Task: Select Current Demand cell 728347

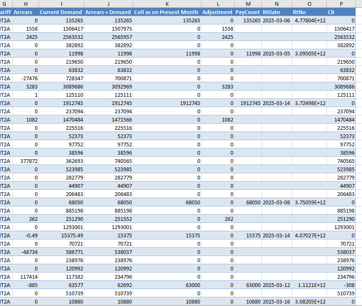Action: 61,79
